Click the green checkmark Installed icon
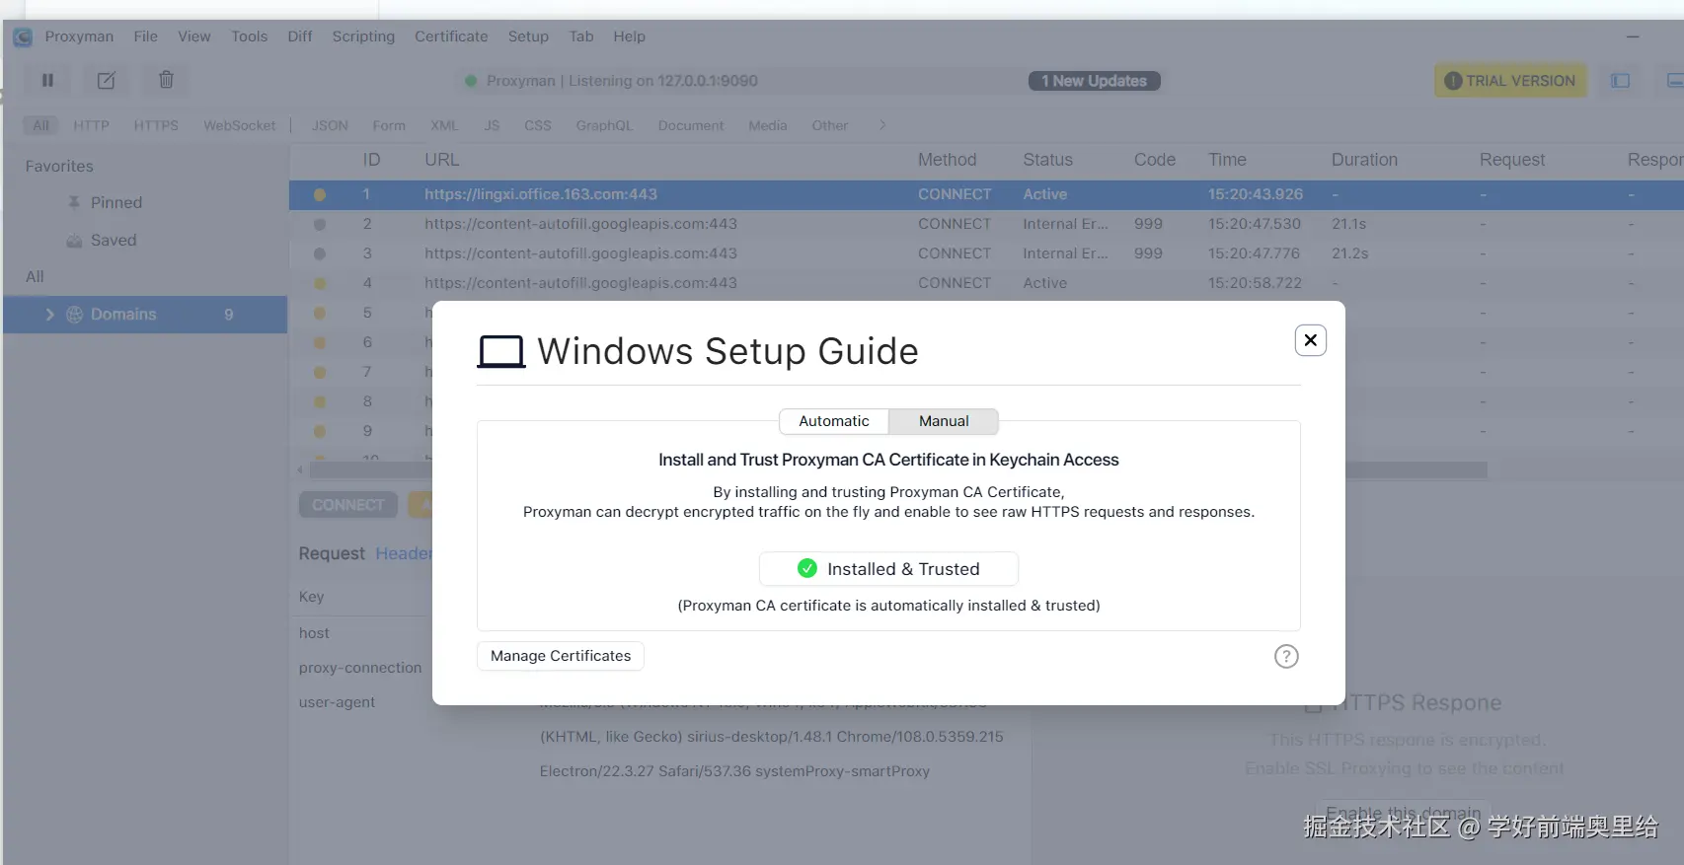Screen dimensions: 1684x865 [807, 568]
